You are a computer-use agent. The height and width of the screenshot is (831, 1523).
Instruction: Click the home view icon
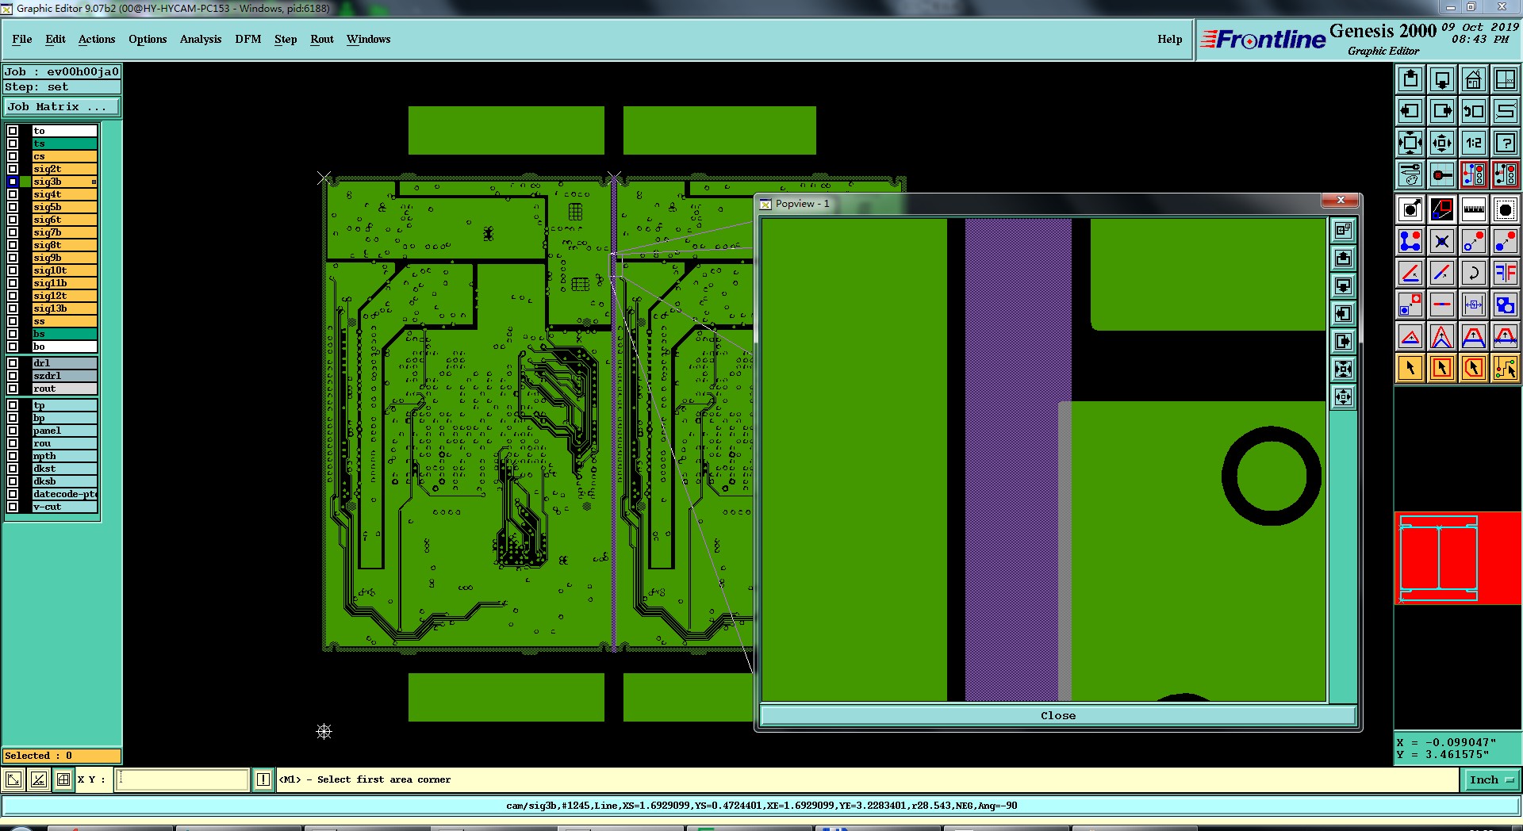pyautogui.click(x=1474, y=79)
